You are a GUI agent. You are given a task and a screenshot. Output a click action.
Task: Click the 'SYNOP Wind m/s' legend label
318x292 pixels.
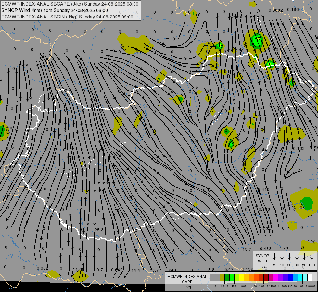pos(262,261)
